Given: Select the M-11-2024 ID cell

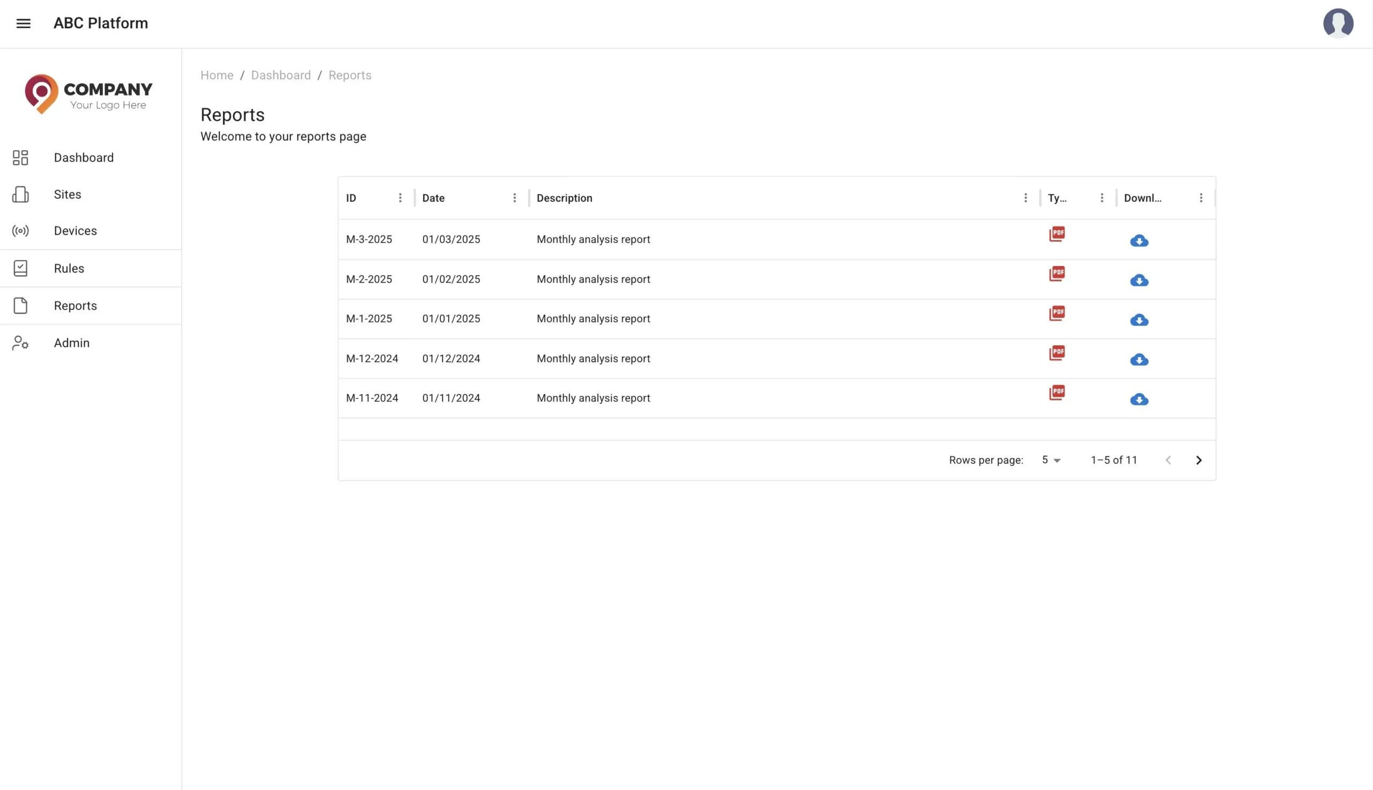Looking at the screenshot, I should pos(372,398).
